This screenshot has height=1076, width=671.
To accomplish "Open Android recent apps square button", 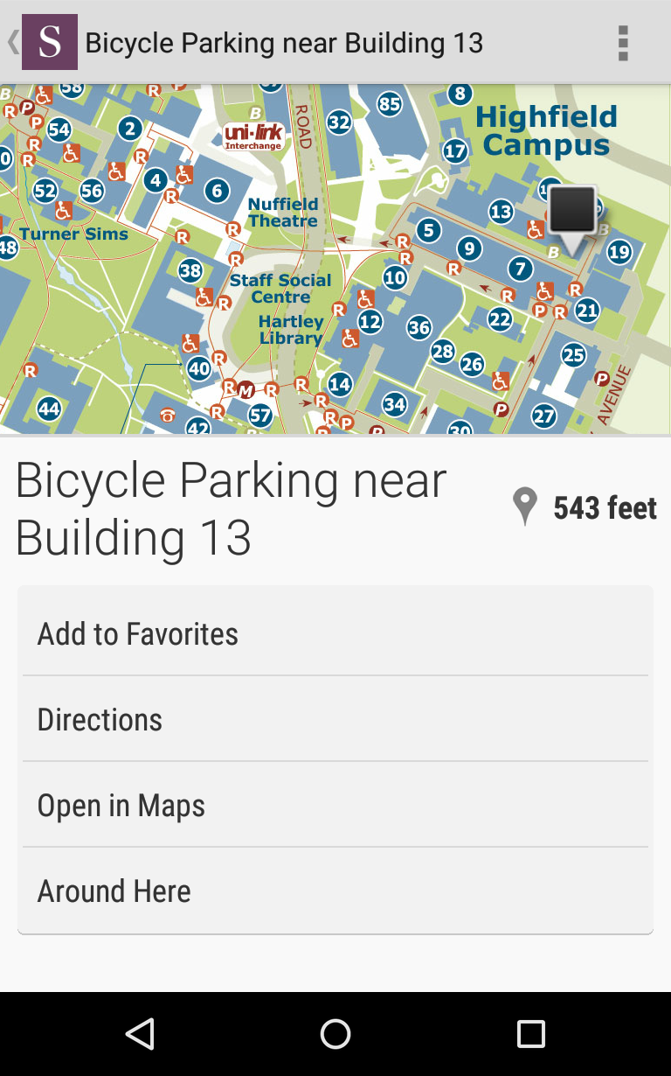I will [531, 1034].
